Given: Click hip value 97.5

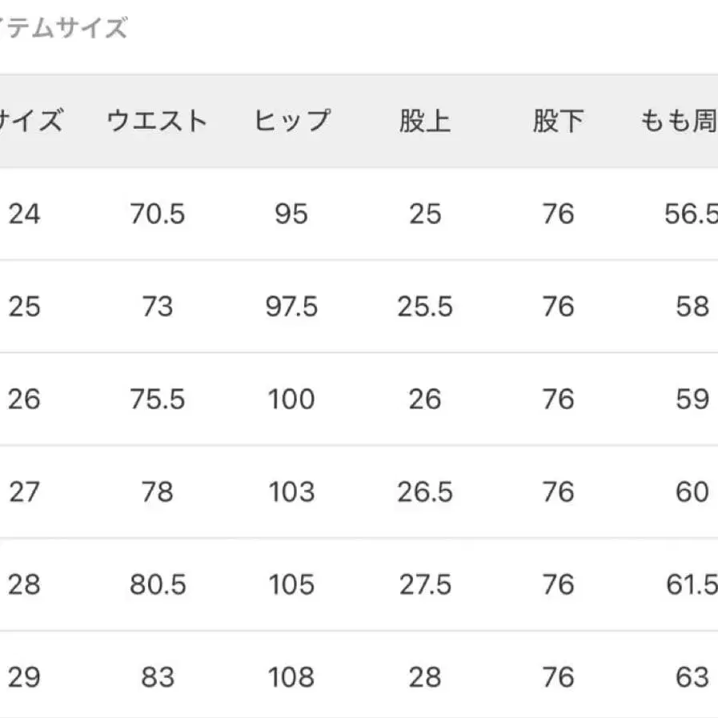Looking at the screenshot, I should click(x=291, y=307).
